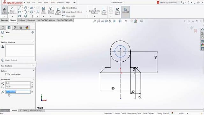Viewport: 204px width, 115px height.
Task: Click the X center coordinate field
Action: pyautogui.click(x=18, y=83)
